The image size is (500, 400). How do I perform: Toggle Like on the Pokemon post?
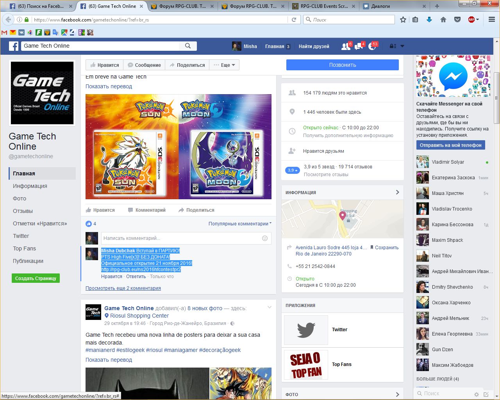click(100, 210)
